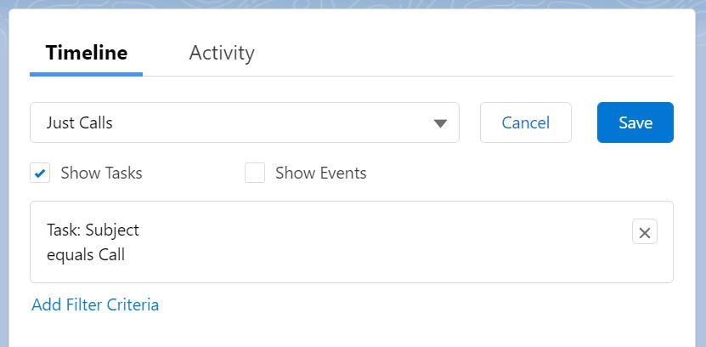The image size is (706, 347).
Task: Click the equals Call condition text
Action: pyautogui.click(x=86, y=255)
